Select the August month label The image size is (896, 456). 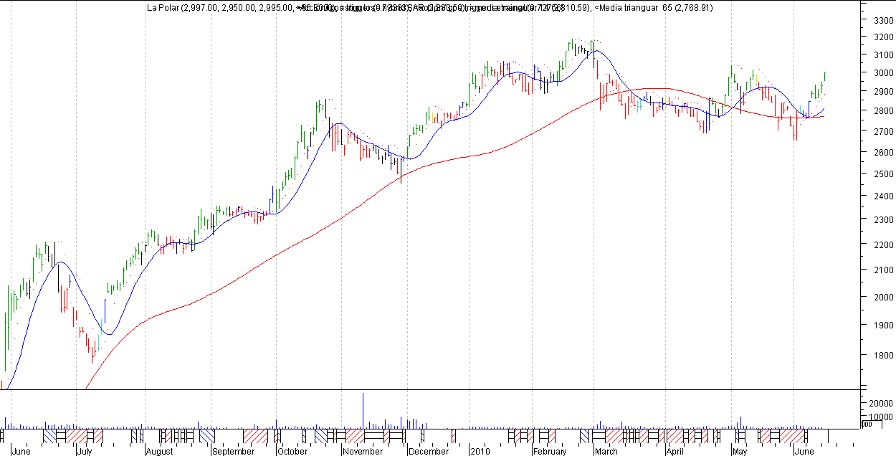tap(160, 452)
